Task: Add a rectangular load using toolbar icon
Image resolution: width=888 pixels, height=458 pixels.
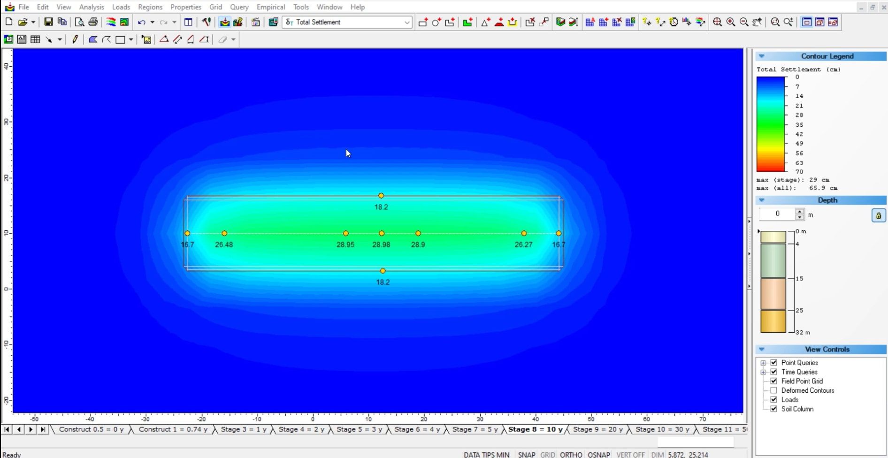Action: [422, 22]
